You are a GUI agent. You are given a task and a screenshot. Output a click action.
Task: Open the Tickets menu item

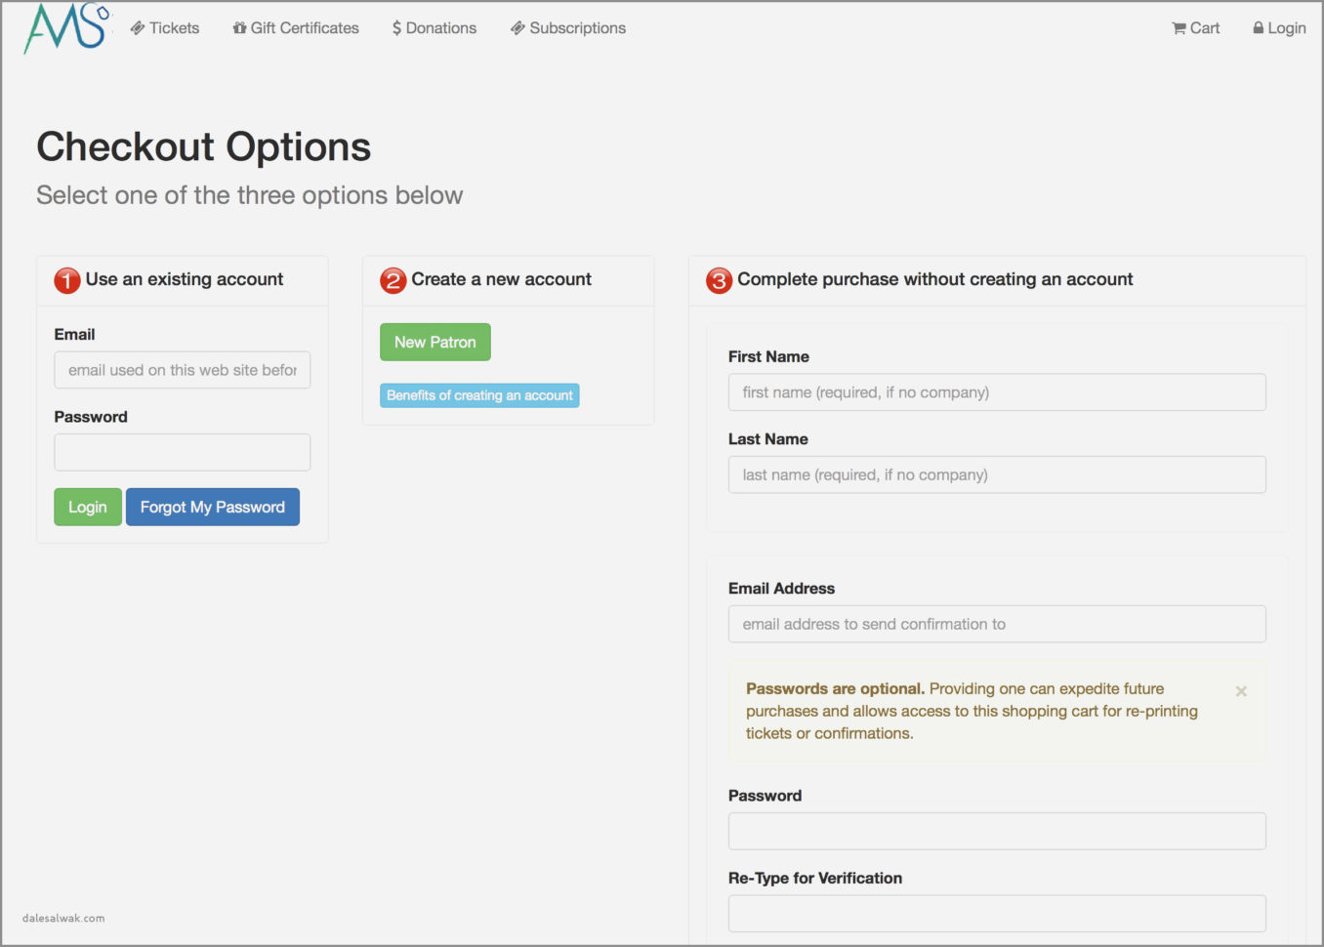pyautogui.click(x=165, y=28)
